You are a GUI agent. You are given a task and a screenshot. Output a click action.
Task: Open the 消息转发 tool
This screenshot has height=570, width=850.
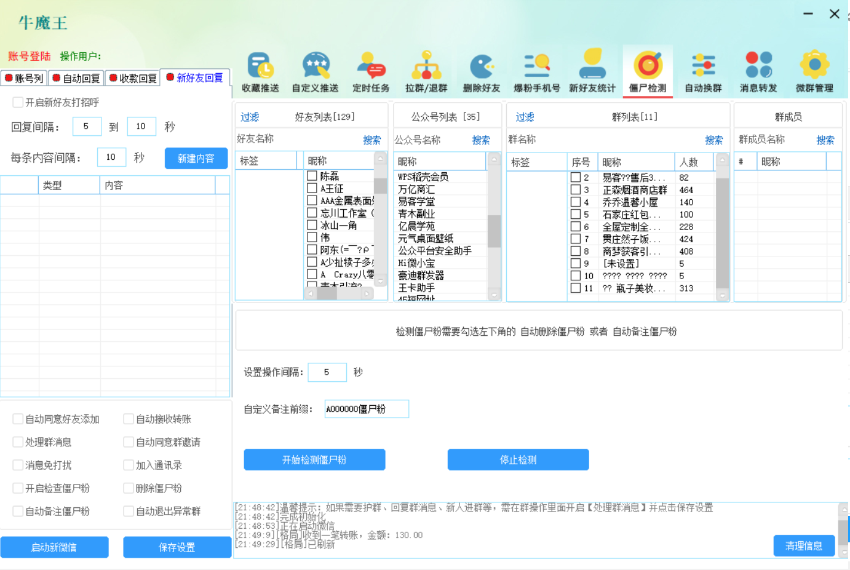point(758,72)
